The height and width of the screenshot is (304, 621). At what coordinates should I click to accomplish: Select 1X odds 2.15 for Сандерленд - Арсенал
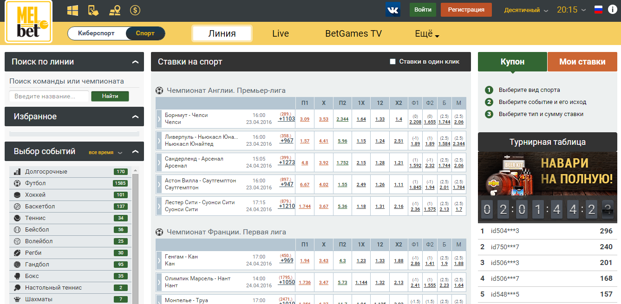[361, 163]
